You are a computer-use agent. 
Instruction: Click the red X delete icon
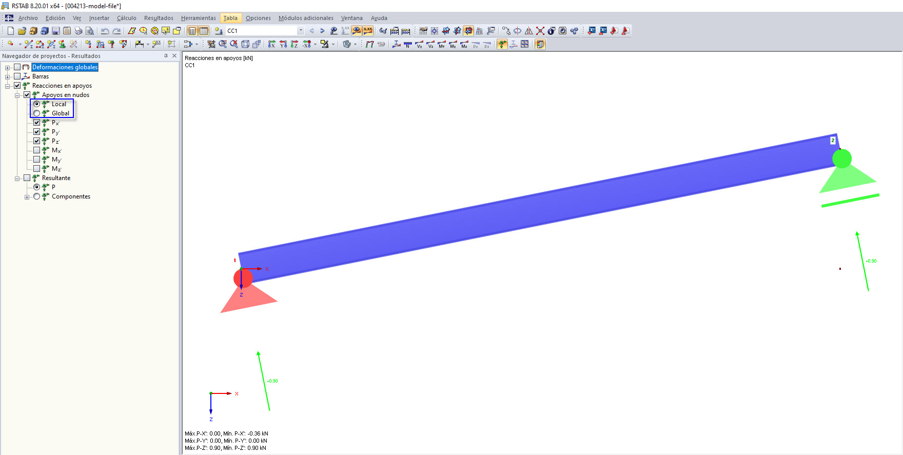click(x=540, y=31)
